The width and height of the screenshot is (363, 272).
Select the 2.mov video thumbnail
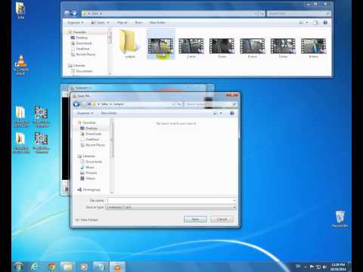[x=191, y=48]
